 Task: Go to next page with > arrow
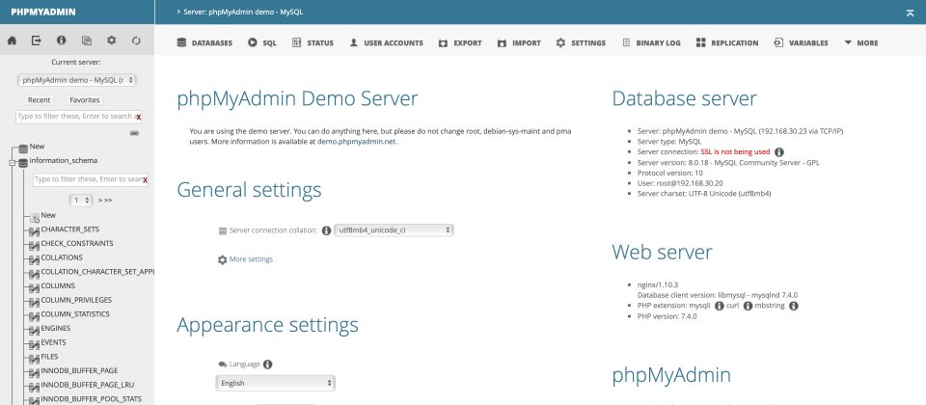99,201
